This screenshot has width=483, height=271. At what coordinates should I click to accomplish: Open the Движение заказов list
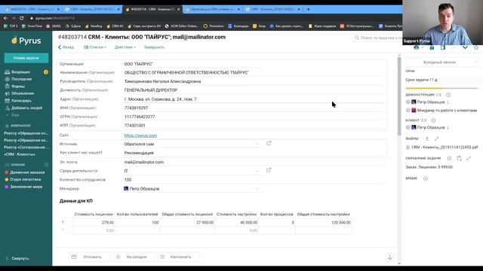click(27, 172)
